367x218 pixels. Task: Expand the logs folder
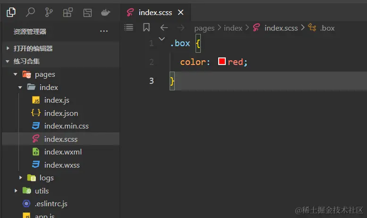point(20,178)
